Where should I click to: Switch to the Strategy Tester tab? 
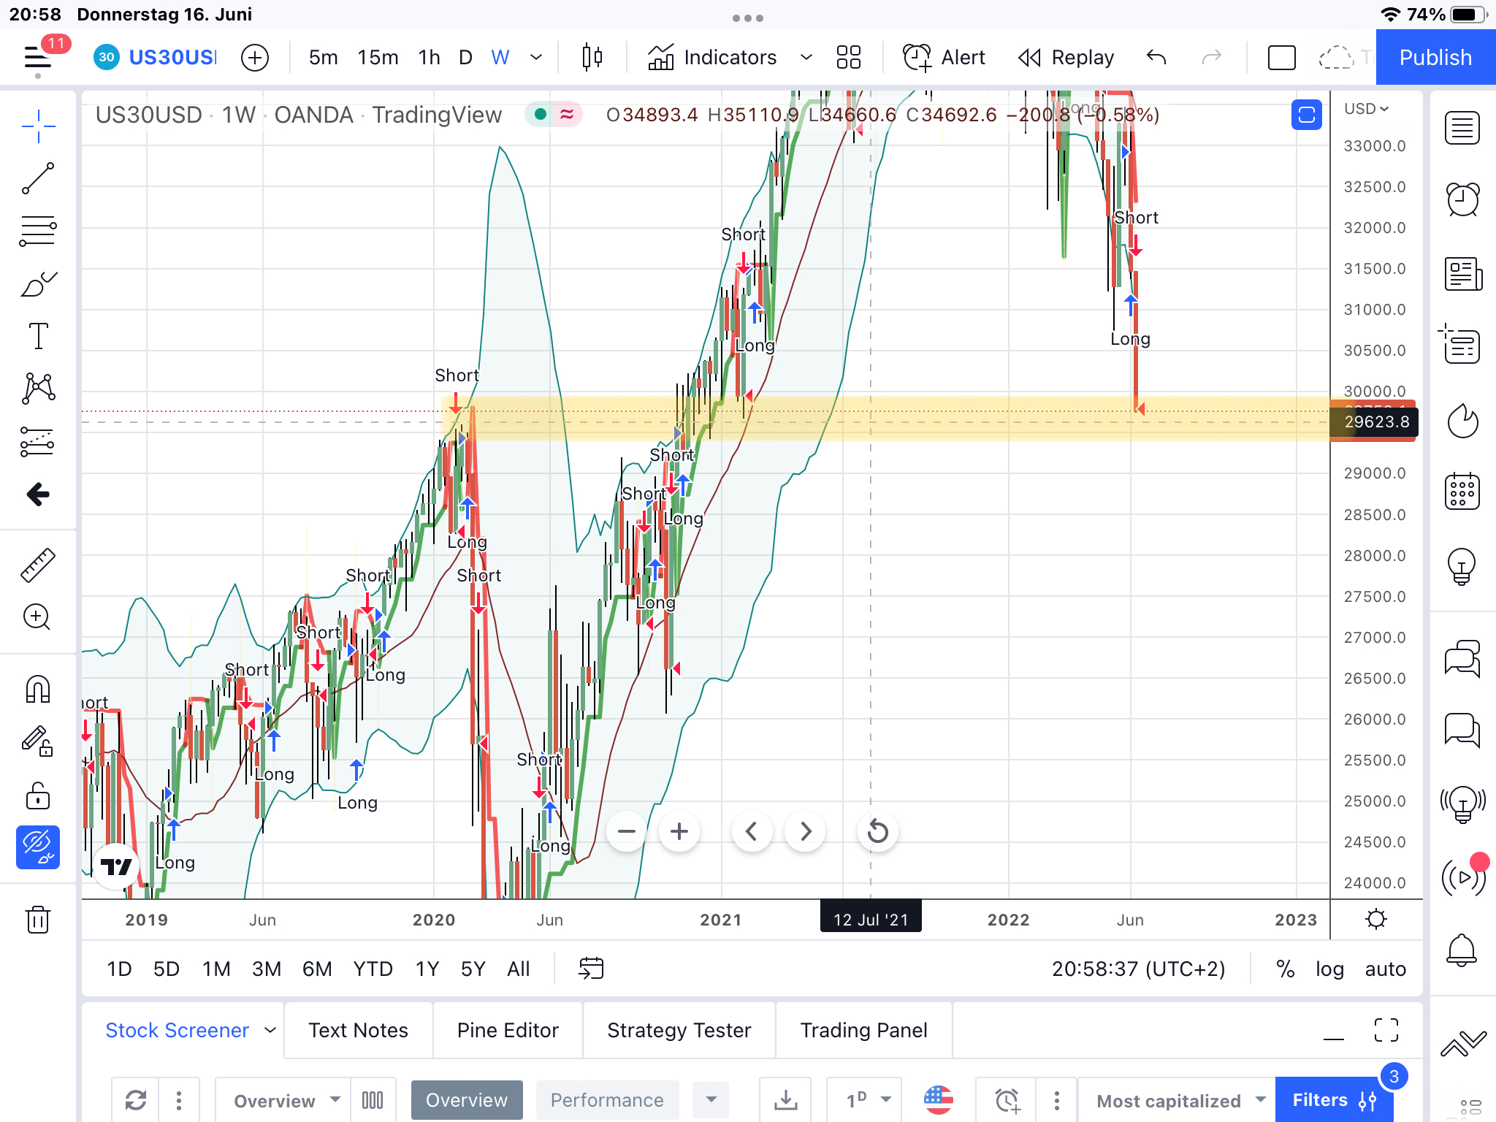(679, 1030)
